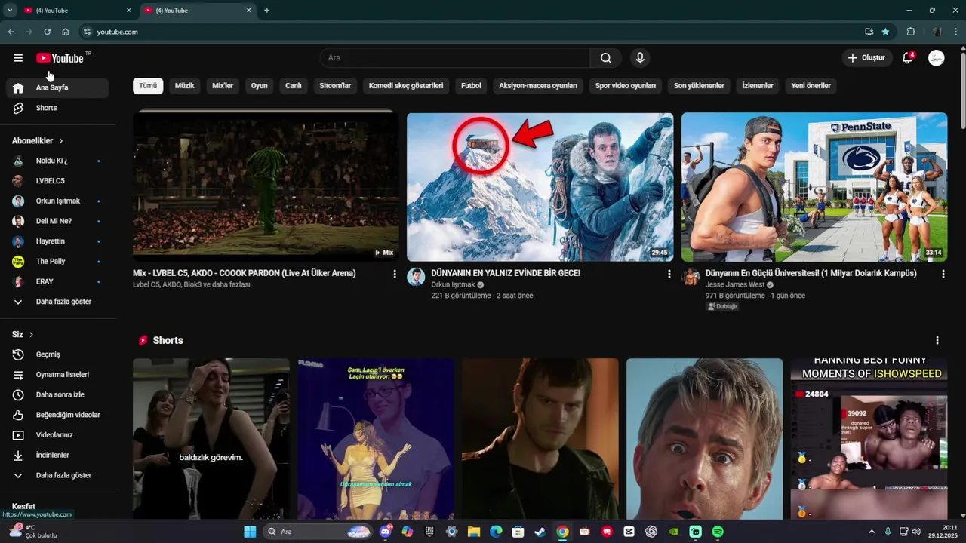Click the address bar URL
The image size is (966, 543).
(117, 32)
